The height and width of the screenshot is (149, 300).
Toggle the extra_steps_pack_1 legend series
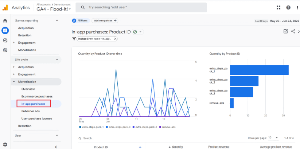91,127
